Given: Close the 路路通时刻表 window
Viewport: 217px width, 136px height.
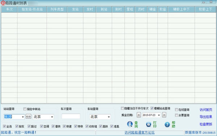Looking at the screenshot, I should pos(211,2).
